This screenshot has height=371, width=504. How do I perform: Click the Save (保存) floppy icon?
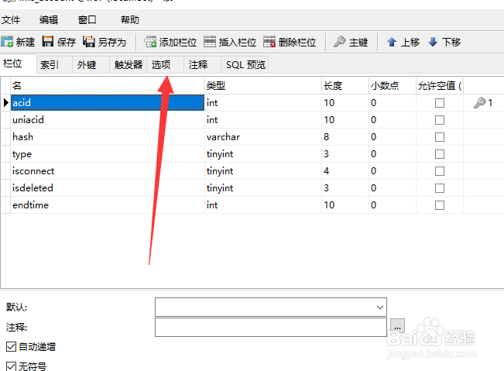tap(48, 42)
